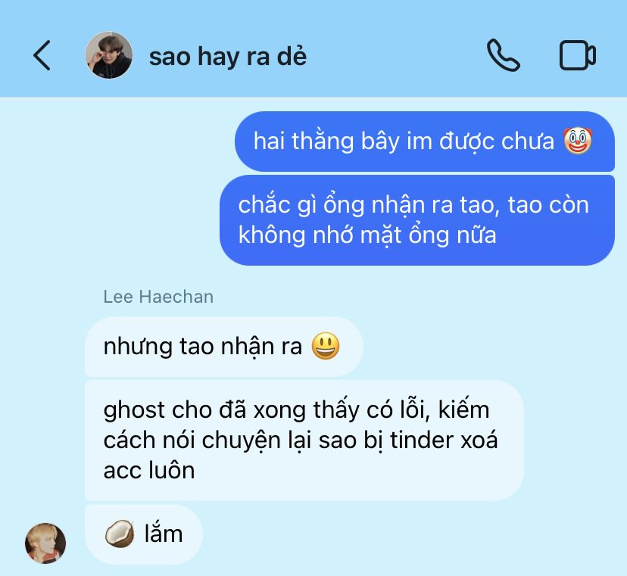Tap the clown face emoji
The width and height of the screenshot is (627, 576).
pyautogui.click(x=578, y=141)
